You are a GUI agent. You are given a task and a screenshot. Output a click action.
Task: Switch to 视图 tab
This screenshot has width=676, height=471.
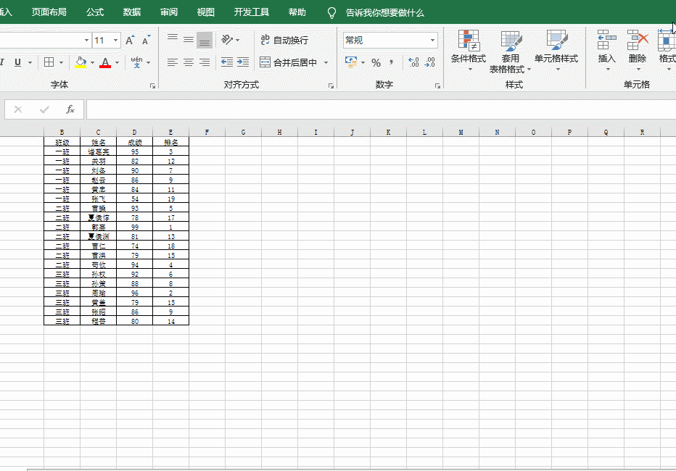tap(206, 12)
